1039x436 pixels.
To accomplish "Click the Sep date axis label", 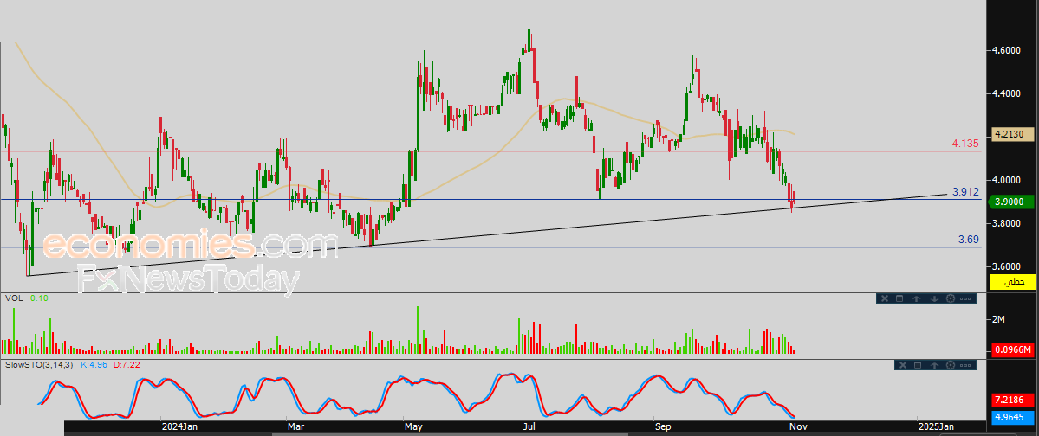I will click(x=663, y=426).
